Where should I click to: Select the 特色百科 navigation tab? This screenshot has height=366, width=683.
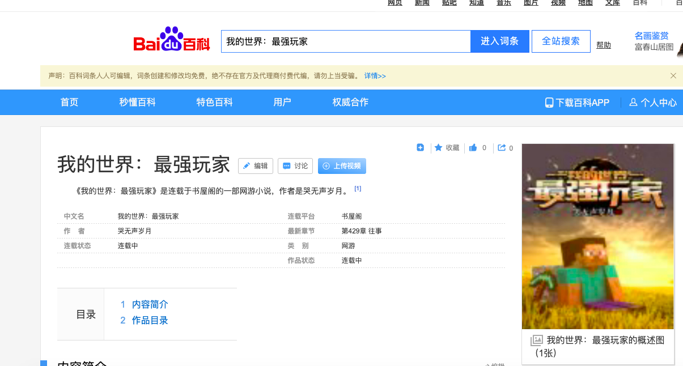pos(215,103)
